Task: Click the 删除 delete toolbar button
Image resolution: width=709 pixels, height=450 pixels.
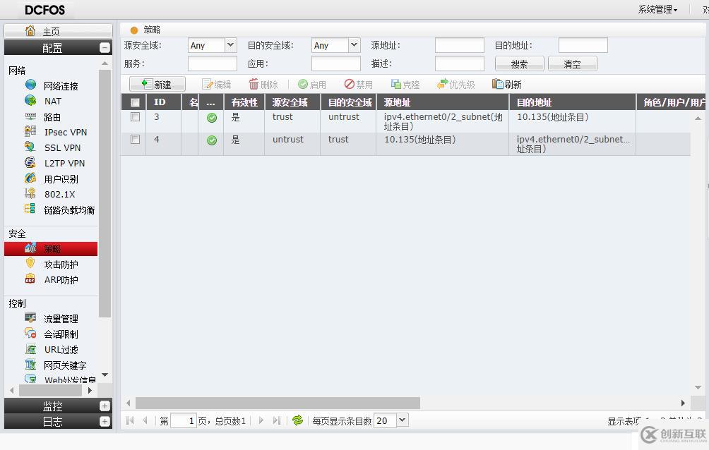Action: [263, 85]
